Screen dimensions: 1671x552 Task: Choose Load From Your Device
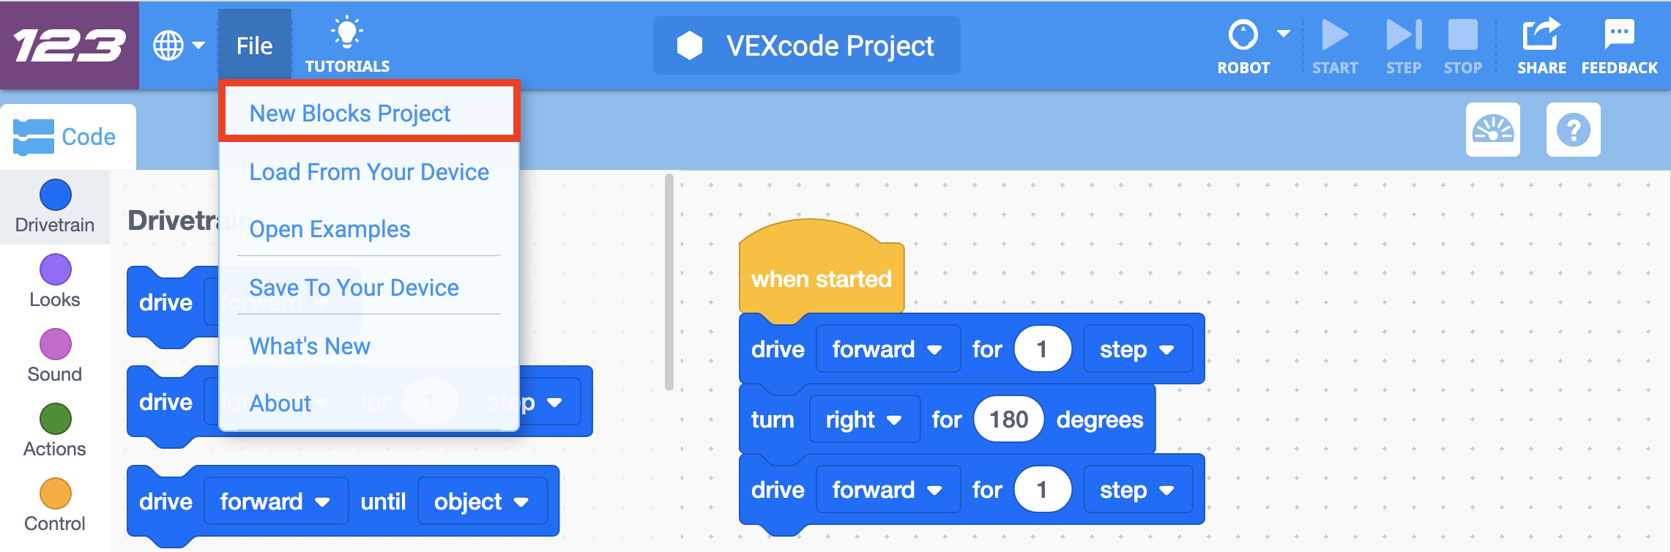(369, 171)
